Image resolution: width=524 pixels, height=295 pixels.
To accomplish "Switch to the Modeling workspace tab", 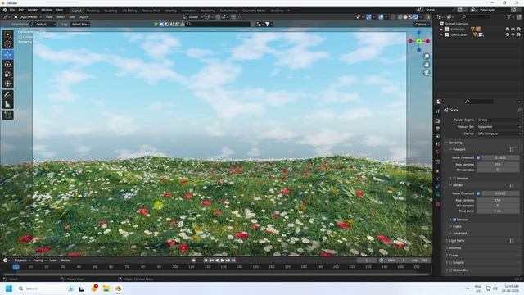I will [x=93, y=11].
